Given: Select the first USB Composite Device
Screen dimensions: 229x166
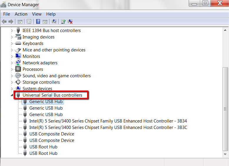Looking at the screenshot, I should [52, 134].
